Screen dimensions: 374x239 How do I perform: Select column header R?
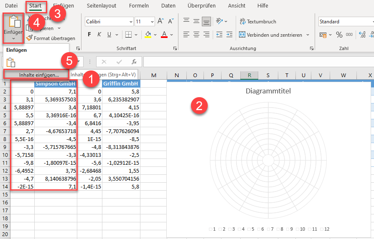pyautogui.click(x=249, y=75)
